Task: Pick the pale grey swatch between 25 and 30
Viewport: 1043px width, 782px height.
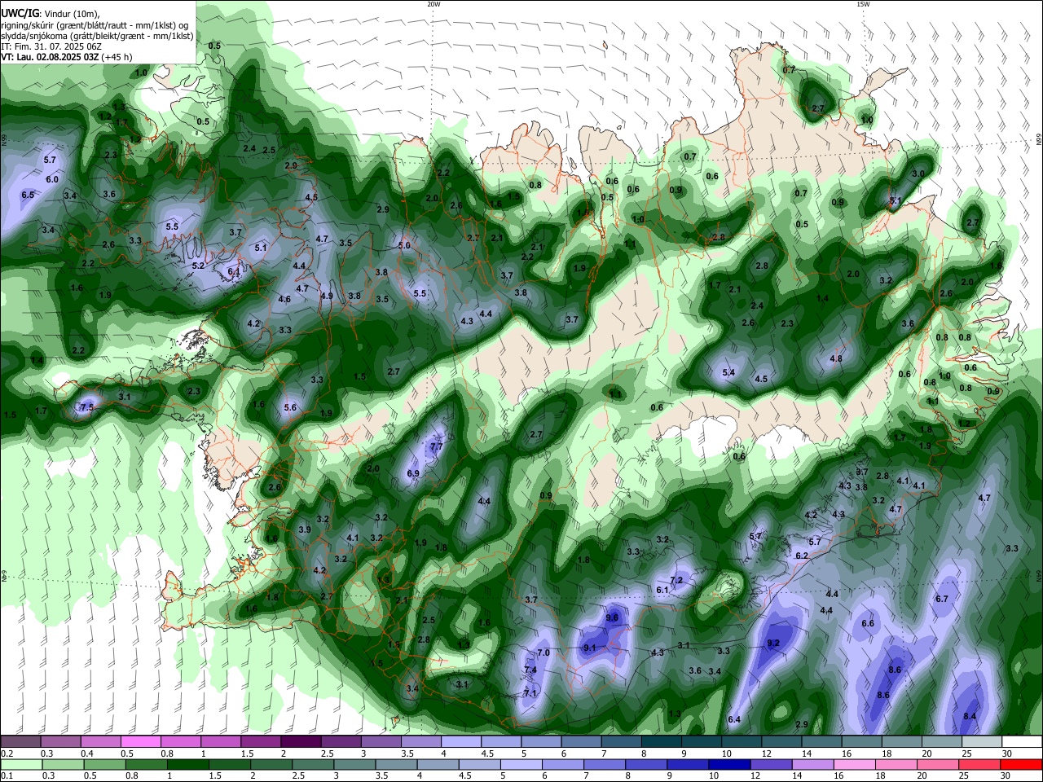Action: point(981,742)
